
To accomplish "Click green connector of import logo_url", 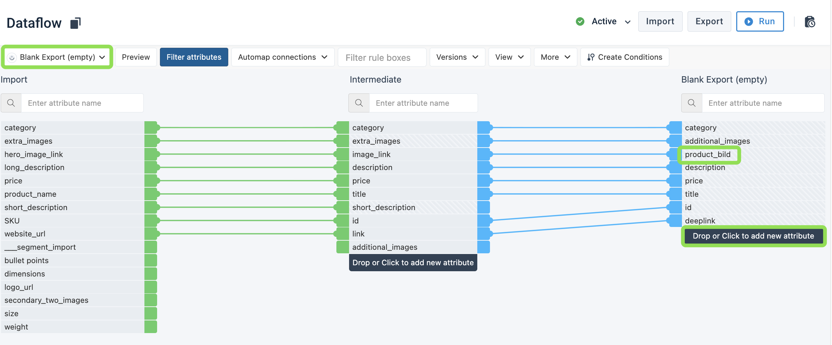I will (x=151, y=287).
